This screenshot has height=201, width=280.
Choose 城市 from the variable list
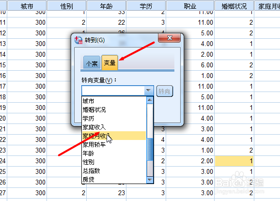point(114,101)
